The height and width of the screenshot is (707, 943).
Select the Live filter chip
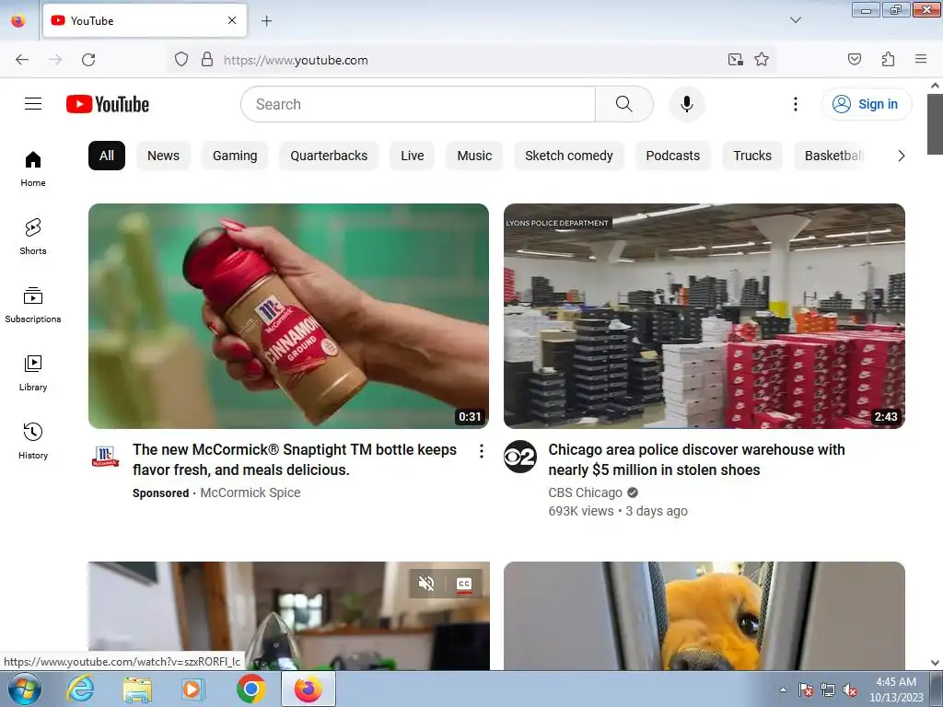point(412,156)
